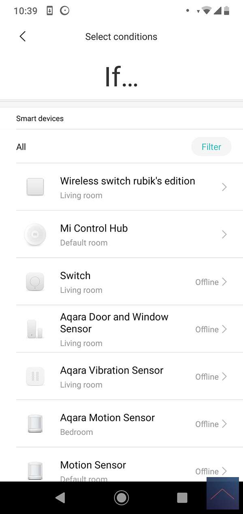Expand Wireless switch rubik's edition chevron
This screenshot has height=514, width=243.
pos(224,187)
